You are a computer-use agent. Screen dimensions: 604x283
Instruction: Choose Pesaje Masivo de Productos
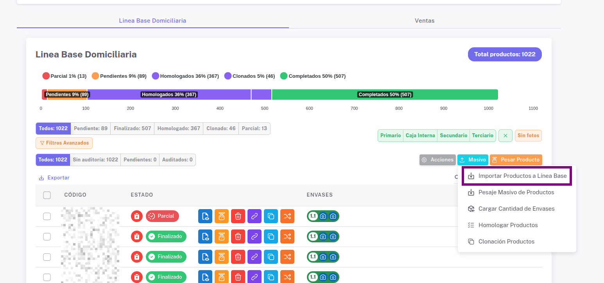tap(517, 192)
